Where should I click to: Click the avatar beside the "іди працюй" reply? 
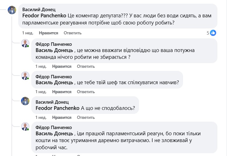coord(25,127)
